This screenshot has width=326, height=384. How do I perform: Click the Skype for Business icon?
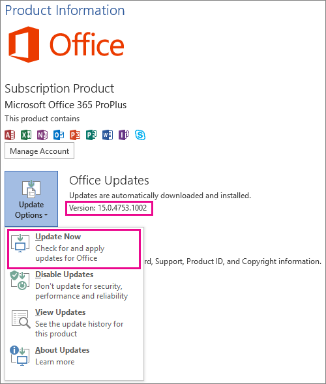click(x=140, y=135)
